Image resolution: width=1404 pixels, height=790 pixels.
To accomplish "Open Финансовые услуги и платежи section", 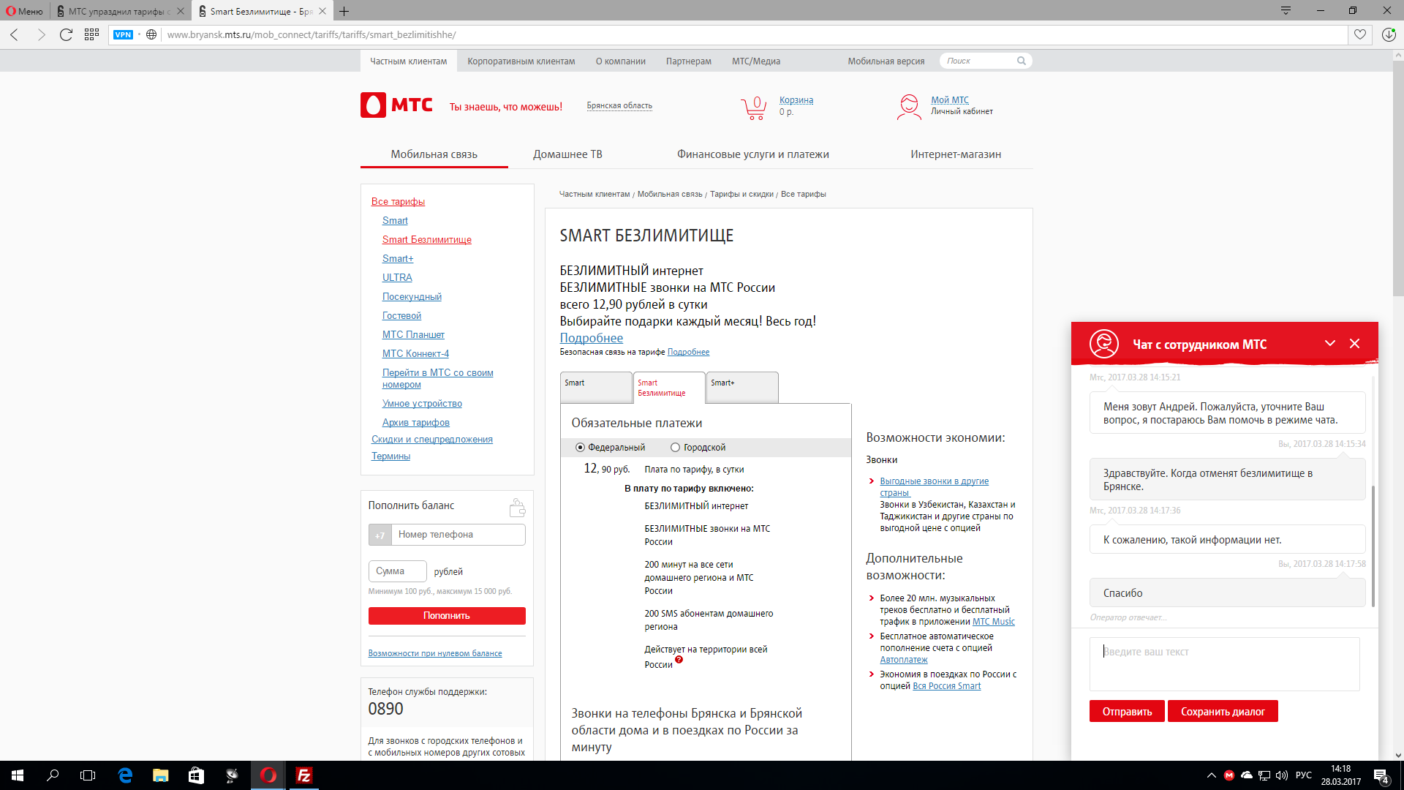I will (x=752, y=154).
